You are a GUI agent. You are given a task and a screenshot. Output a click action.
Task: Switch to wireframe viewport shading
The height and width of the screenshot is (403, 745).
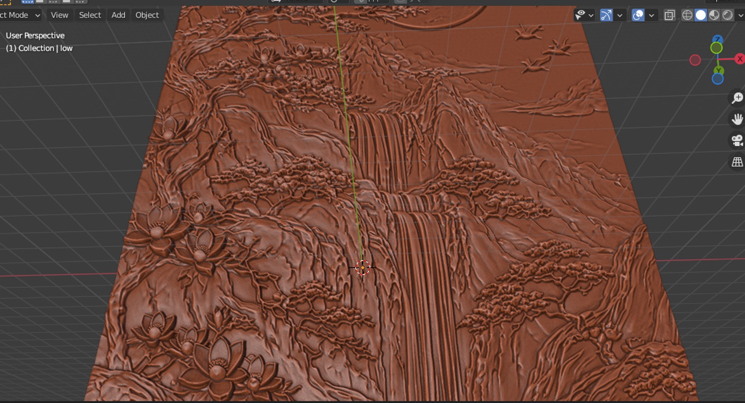[687, 15]
